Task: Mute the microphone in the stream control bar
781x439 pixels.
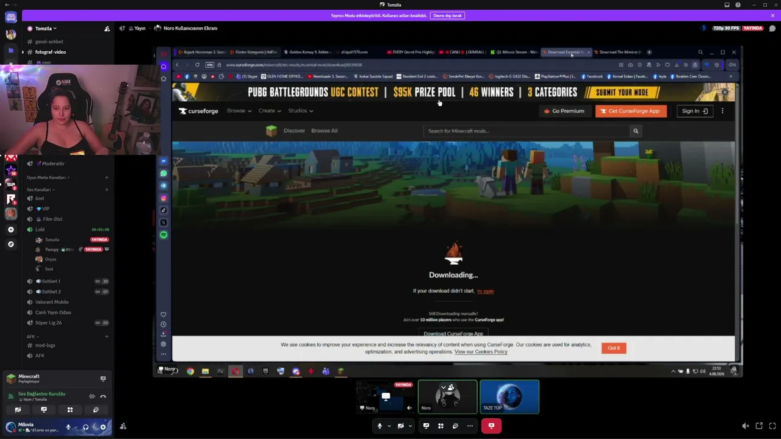Action: [380, 426]
